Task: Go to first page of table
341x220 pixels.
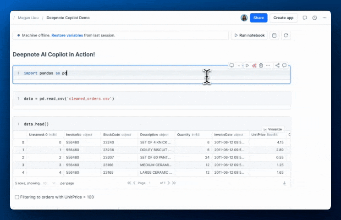Action: pos(129,183)
